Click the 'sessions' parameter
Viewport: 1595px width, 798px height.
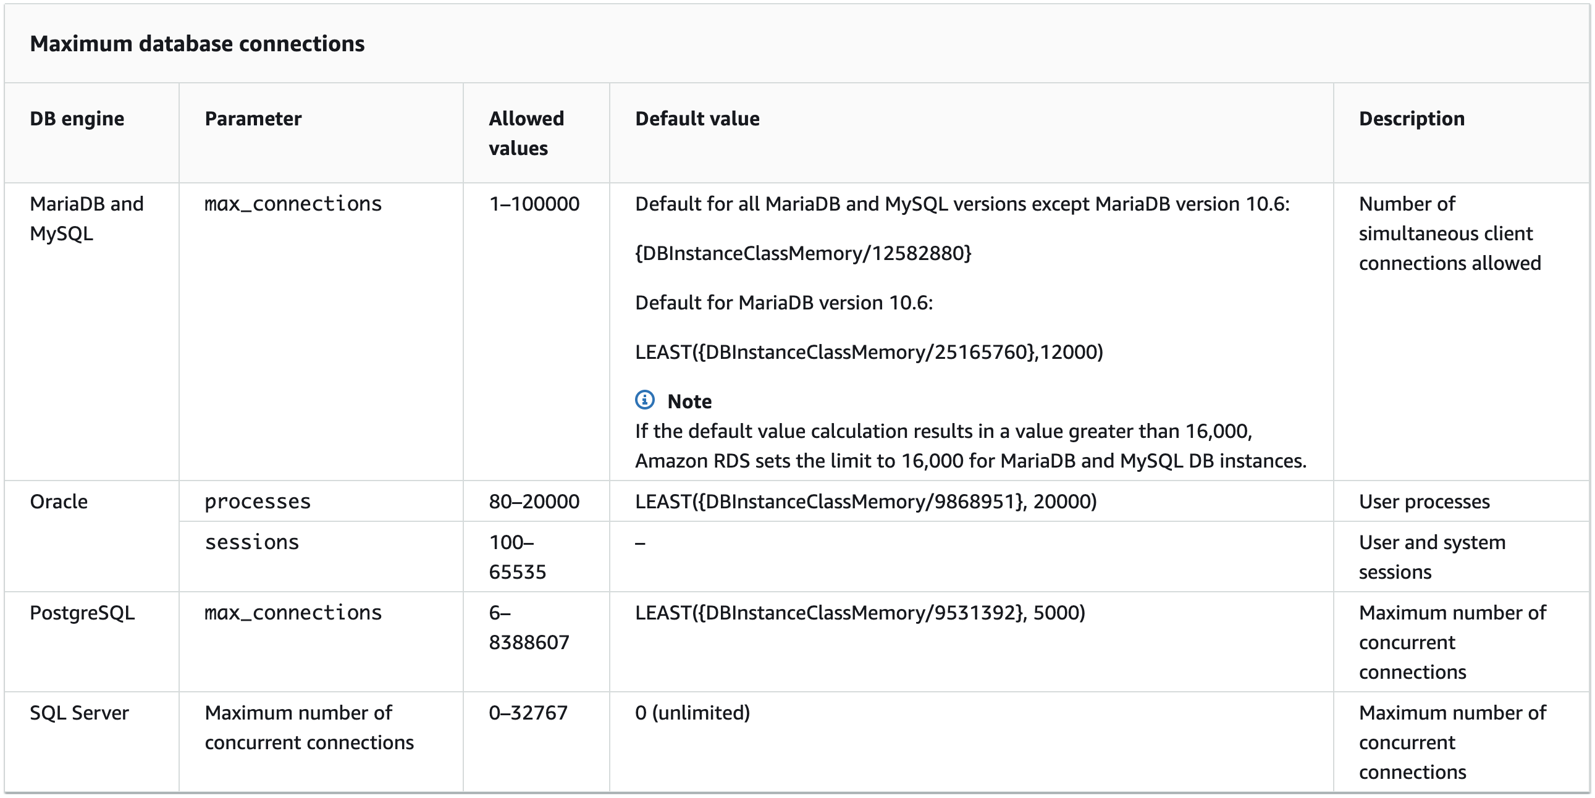point(252,542)
